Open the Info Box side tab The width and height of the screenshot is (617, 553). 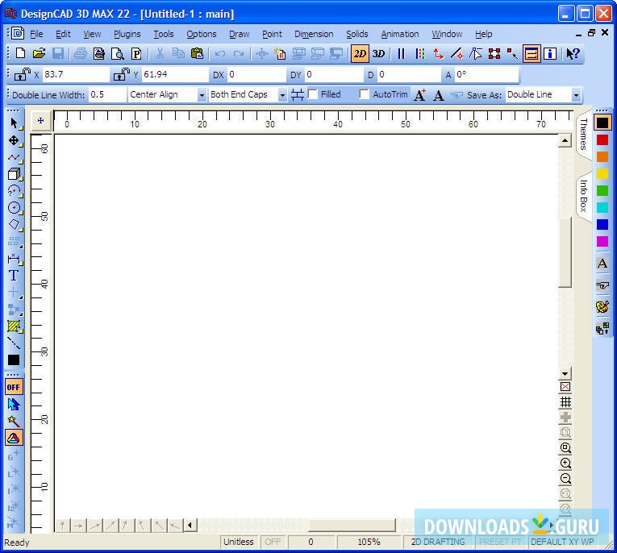[584, 195]
